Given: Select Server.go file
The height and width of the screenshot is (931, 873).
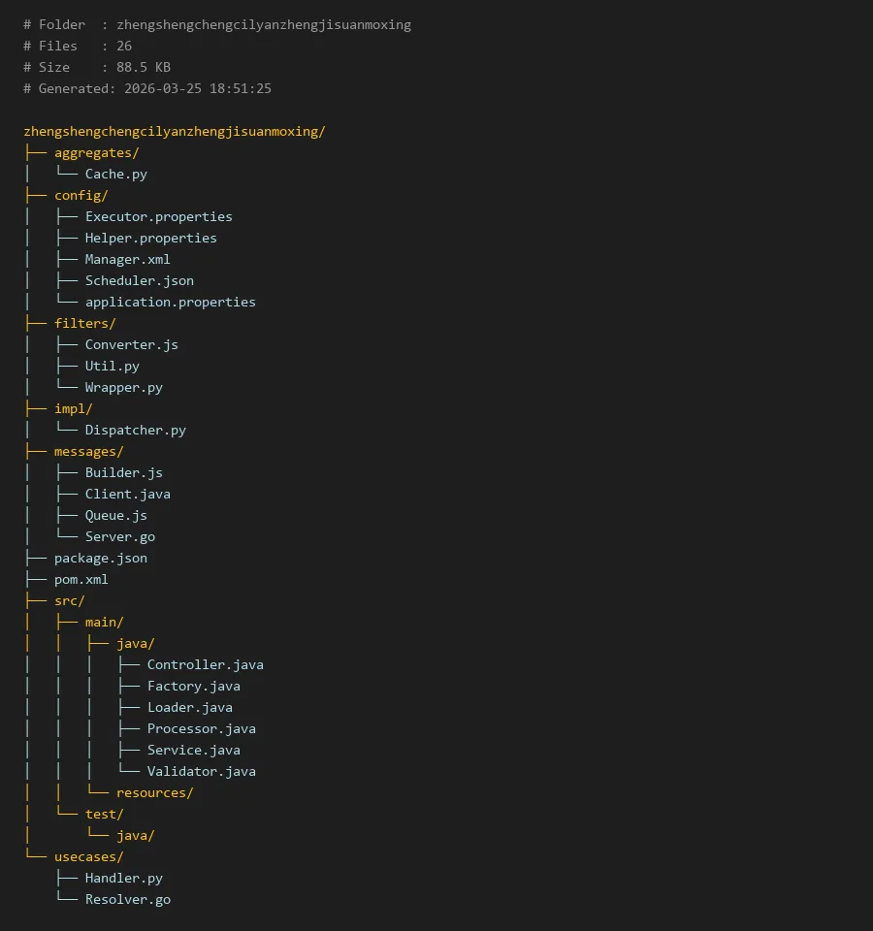Looking at the screenshot, I should (119, 536).
